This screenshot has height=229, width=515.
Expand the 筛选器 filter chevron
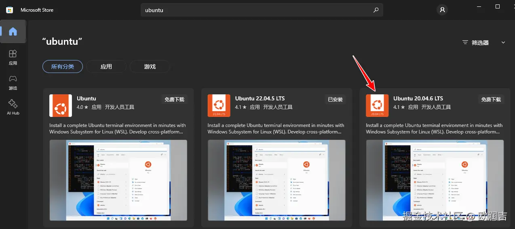pos(503,42)
